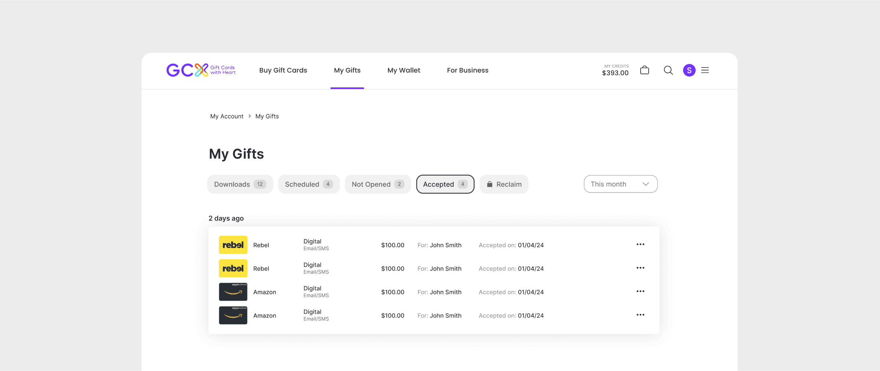Click John Smith in first Amazon row
880x371 pixels.
(x=445, y=292)
